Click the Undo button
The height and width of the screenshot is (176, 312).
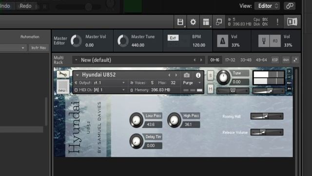[5, 6]
